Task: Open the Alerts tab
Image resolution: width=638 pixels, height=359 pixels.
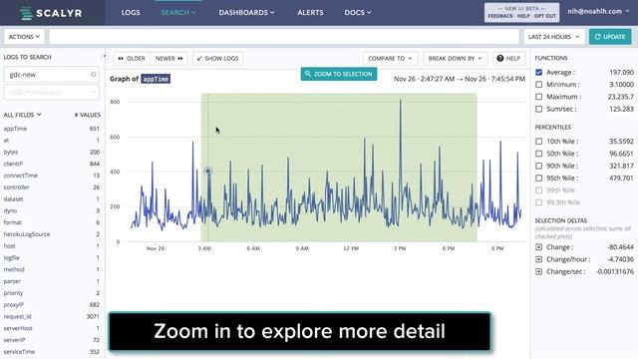Action: [310, 13]
